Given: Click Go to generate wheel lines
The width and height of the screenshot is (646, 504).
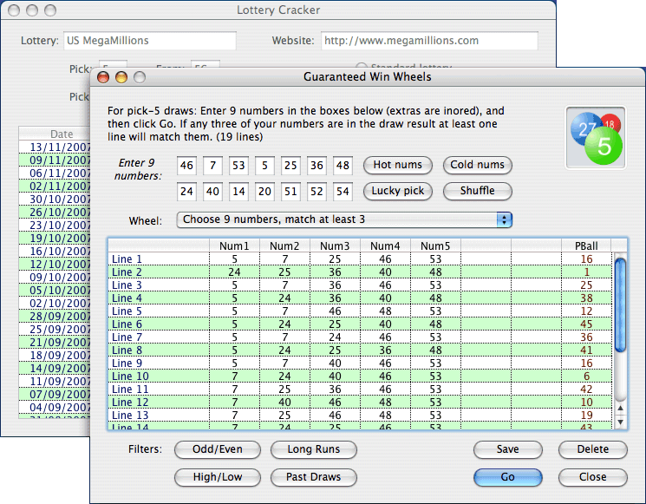Looking at the screenshot, I should coord(507,477).
